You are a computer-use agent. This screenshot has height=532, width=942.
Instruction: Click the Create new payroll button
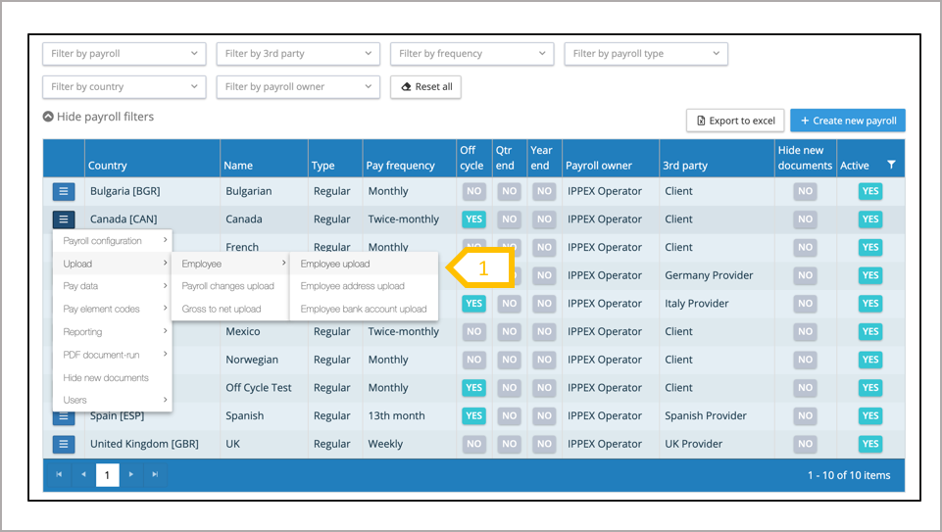click(847, 121)
